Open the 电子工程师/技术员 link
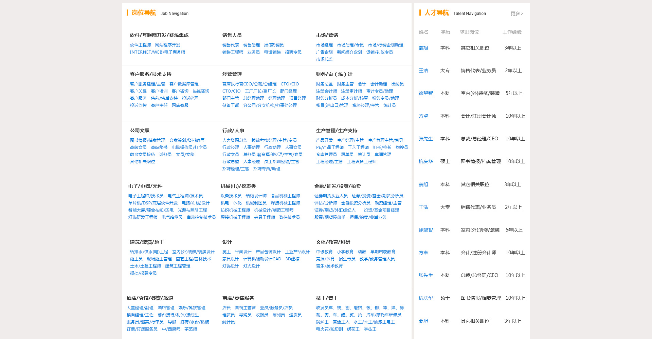652x339 pixels. pos(146,196)
